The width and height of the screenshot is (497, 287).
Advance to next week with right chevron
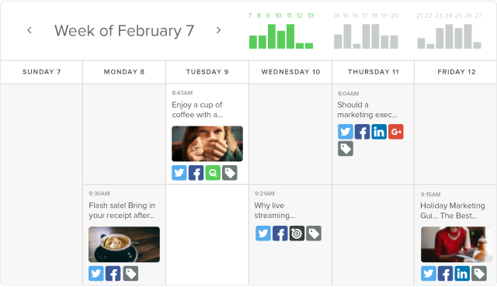pos(218,30)
